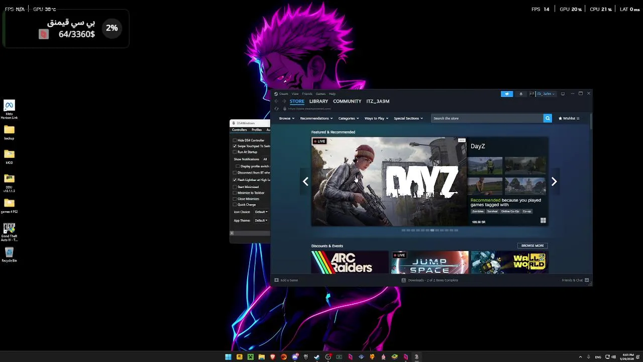Click the Add a Game plus icon
This screenshot has width=643, height=362.
click(x=276, y=280)
